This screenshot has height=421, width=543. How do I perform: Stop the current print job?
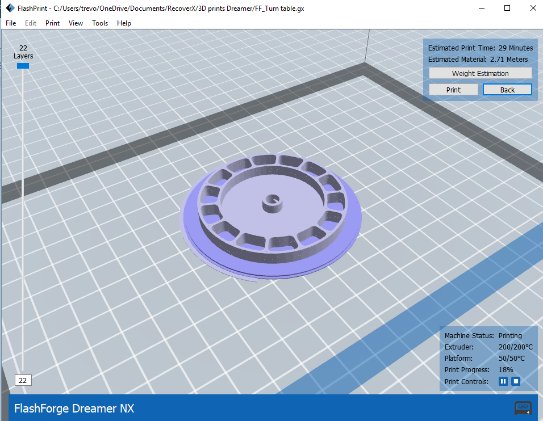tap(516, 381)
